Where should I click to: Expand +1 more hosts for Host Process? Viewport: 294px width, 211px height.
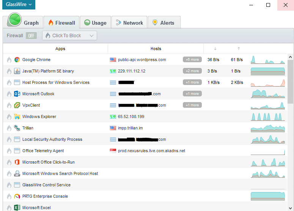point(192,82)
